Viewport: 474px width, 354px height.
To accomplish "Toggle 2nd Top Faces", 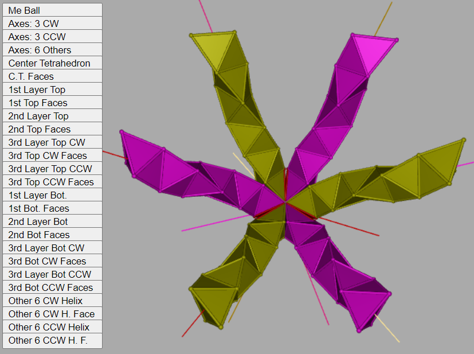I will coord(52,129).
